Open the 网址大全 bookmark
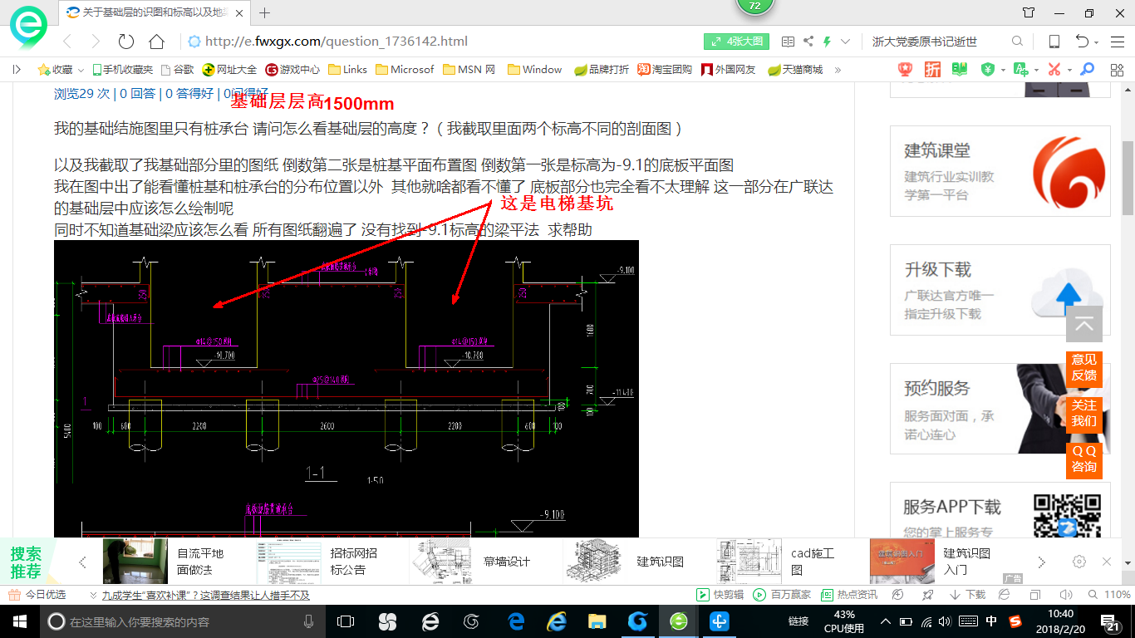This screenshot has width=1135, height=638. coord(229,70)
